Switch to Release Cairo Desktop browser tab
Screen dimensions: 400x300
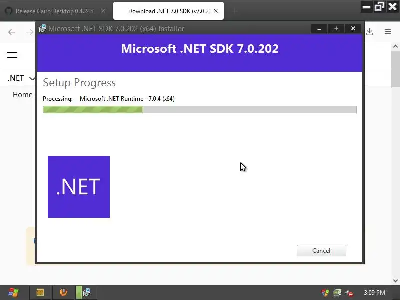[54, 11]
